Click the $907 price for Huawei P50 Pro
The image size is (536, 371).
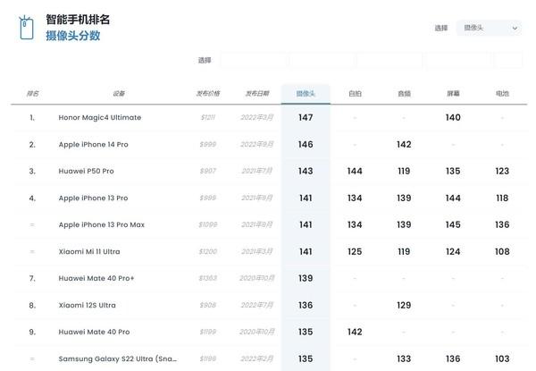click(208, 171)
